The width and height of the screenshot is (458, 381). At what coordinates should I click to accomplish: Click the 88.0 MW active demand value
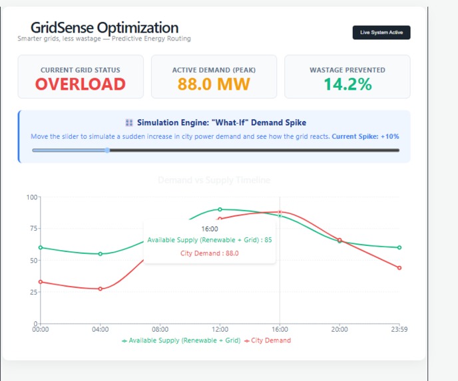pos(214,84)
